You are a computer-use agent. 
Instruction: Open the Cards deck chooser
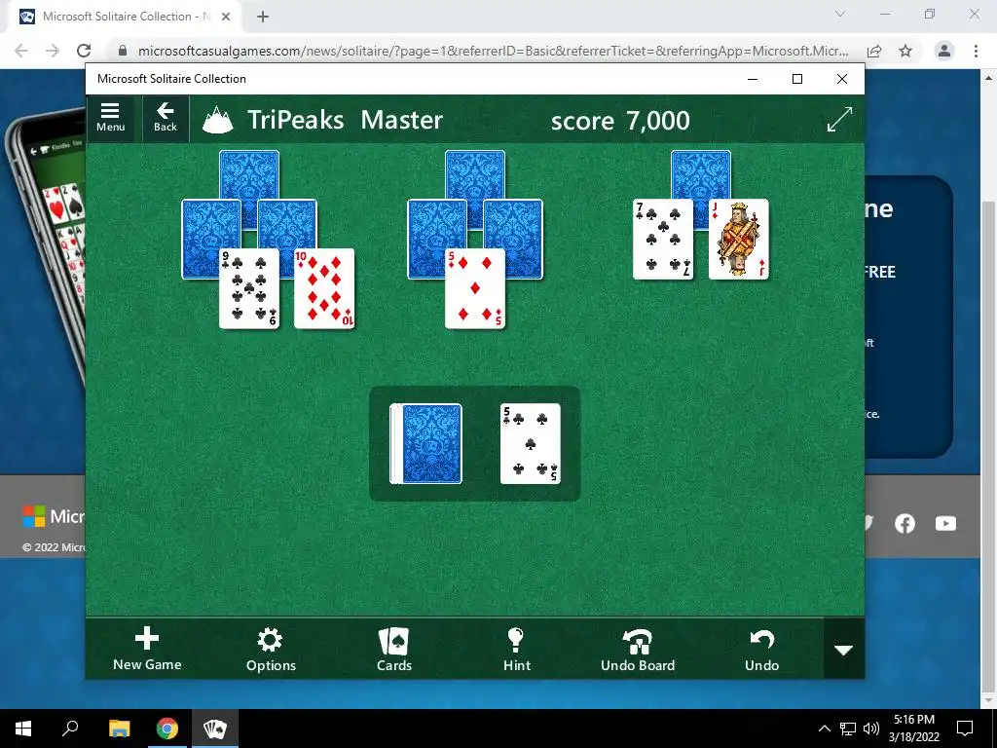pos(394,649)
